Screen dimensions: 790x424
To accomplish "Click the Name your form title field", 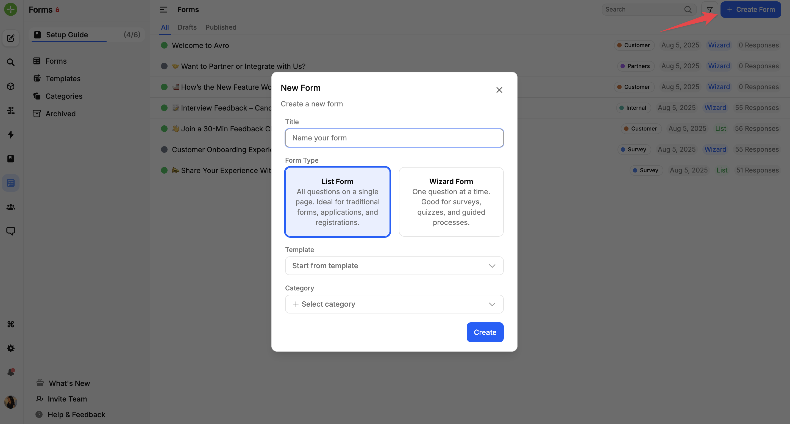I will tap(394, 138).
